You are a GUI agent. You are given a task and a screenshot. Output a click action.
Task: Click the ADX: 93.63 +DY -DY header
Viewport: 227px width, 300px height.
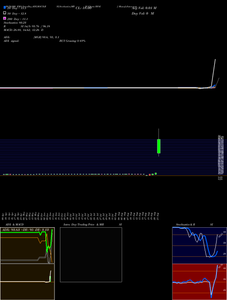(x=26, y=230)
